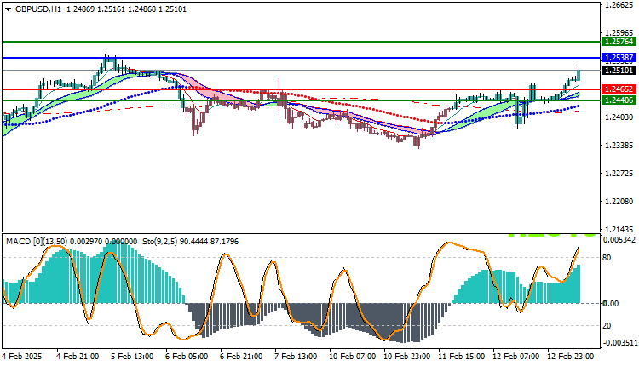
Task: Click the GBPUSD,H1 symbol title
Action: [37, 9]
